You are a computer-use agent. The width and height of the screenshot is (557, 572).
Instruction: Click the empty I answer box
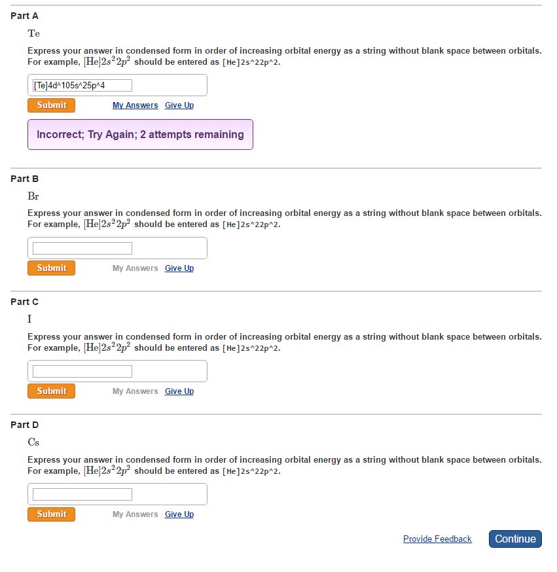[81, 370]
